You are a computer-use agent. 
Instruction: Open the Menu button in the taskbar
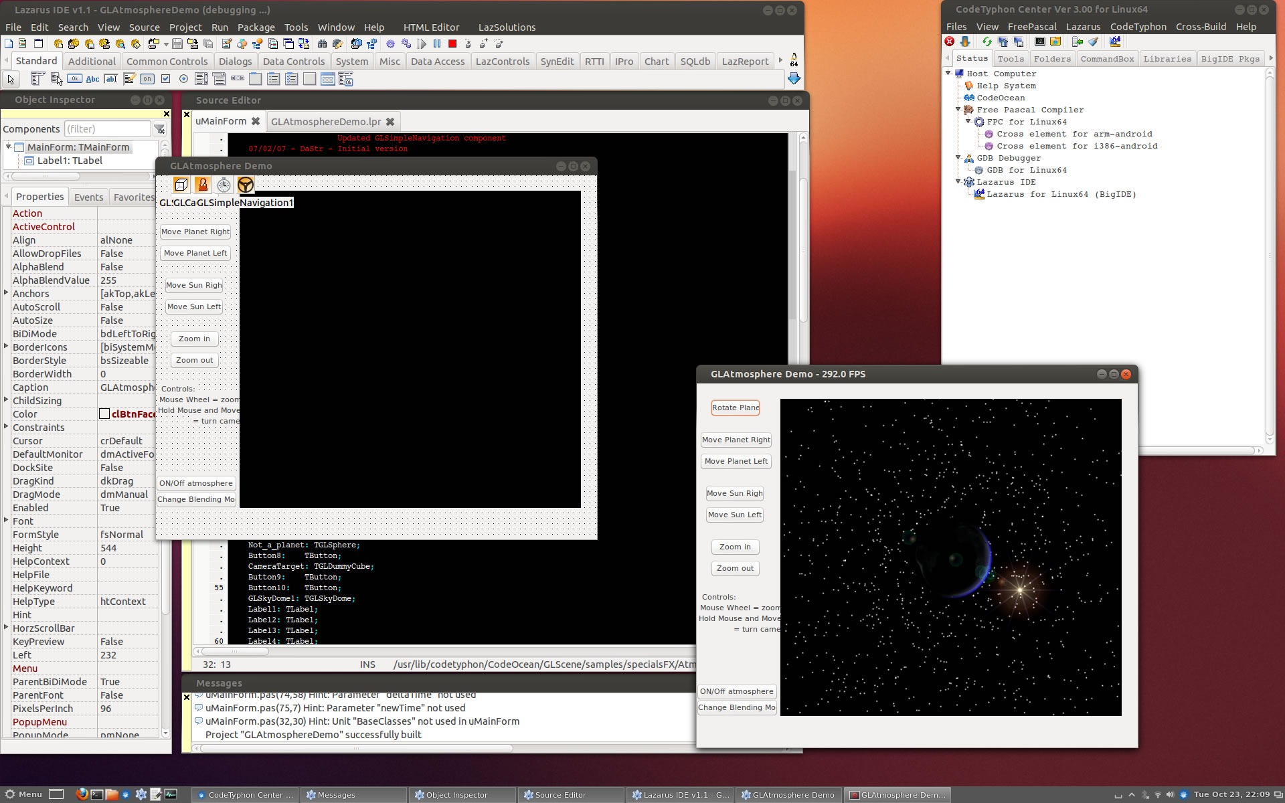23,794
